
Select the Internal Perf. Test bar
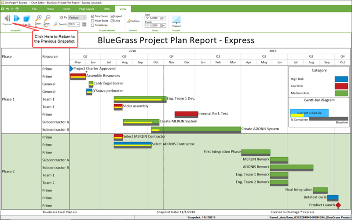pos(186,114)
